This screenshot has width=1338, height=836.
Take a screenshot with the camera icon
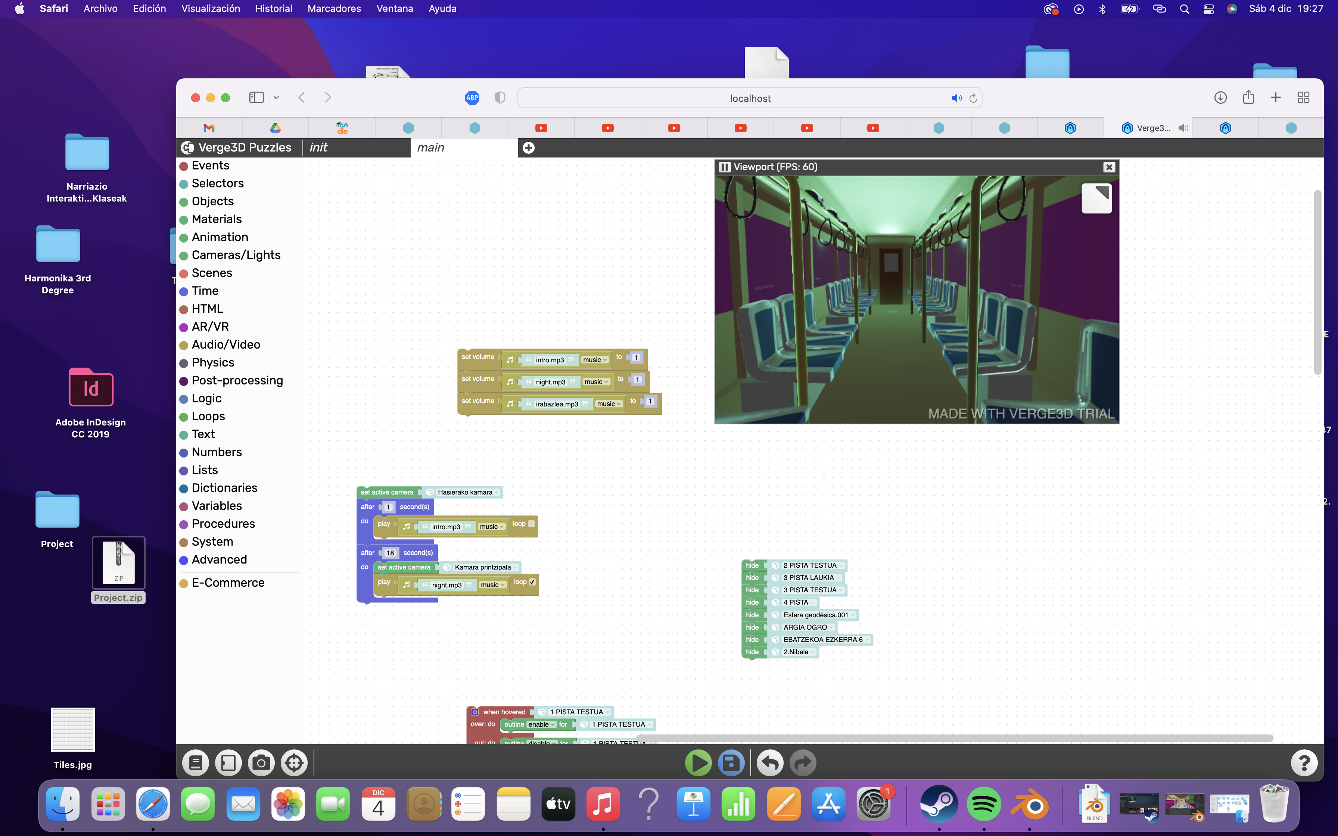(261, 763)
